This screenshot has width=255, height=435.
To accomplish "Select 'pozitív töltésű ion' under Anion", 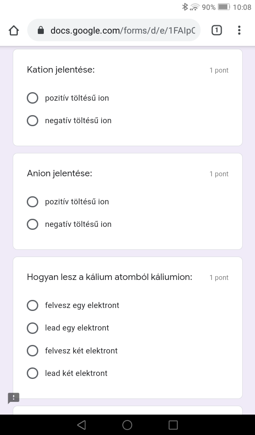I will 33,202.
